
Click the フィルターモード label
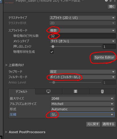pyautogui.click(x=18, y=77)
